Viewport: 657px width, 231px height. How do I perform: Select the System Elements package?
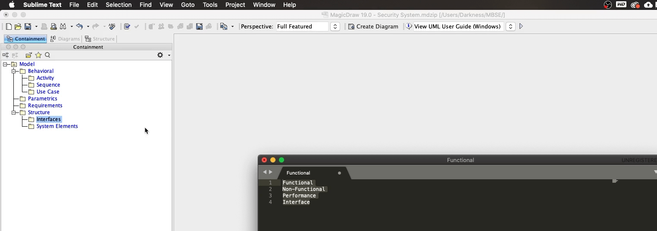coord(57,126)
